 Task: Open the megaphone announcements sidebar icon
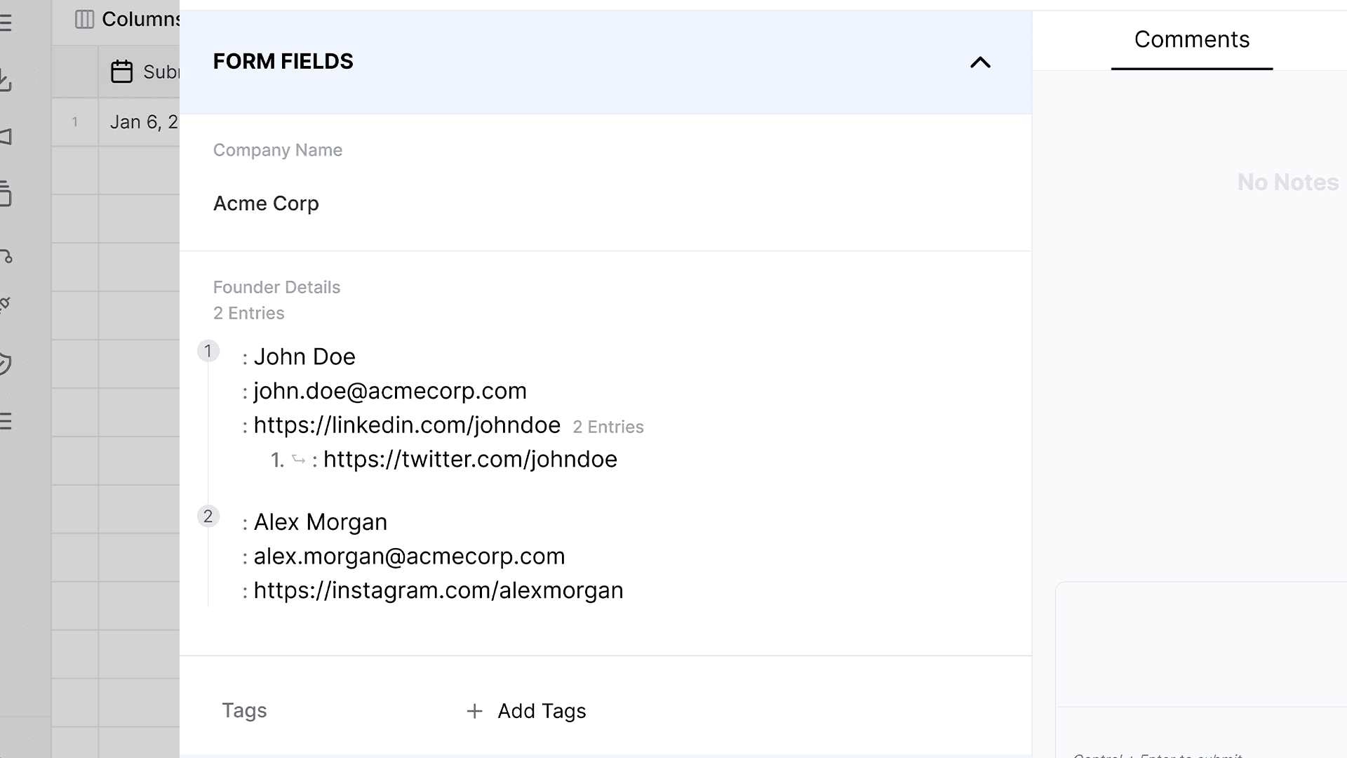pos(6,136)
